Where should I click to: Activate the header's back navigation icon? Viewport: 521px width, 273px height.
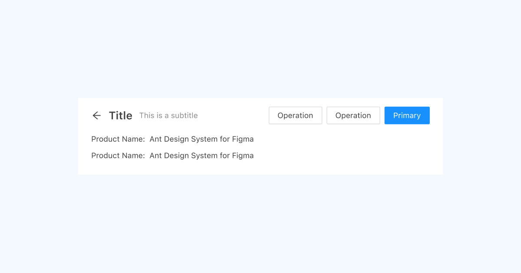96,115
